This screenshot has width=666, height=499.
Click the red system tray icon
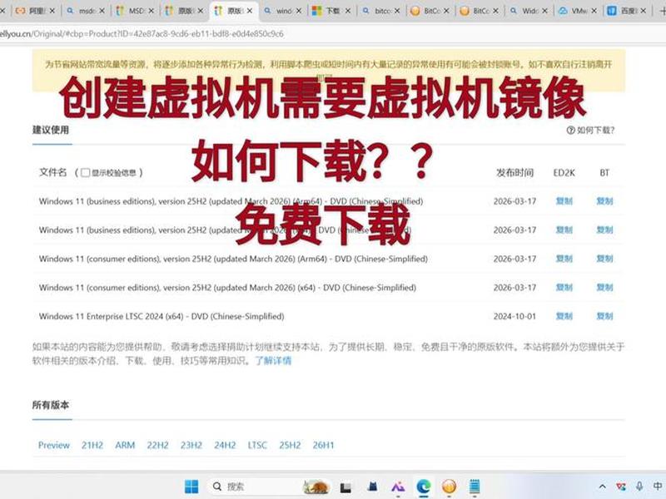tap(621, 487)
